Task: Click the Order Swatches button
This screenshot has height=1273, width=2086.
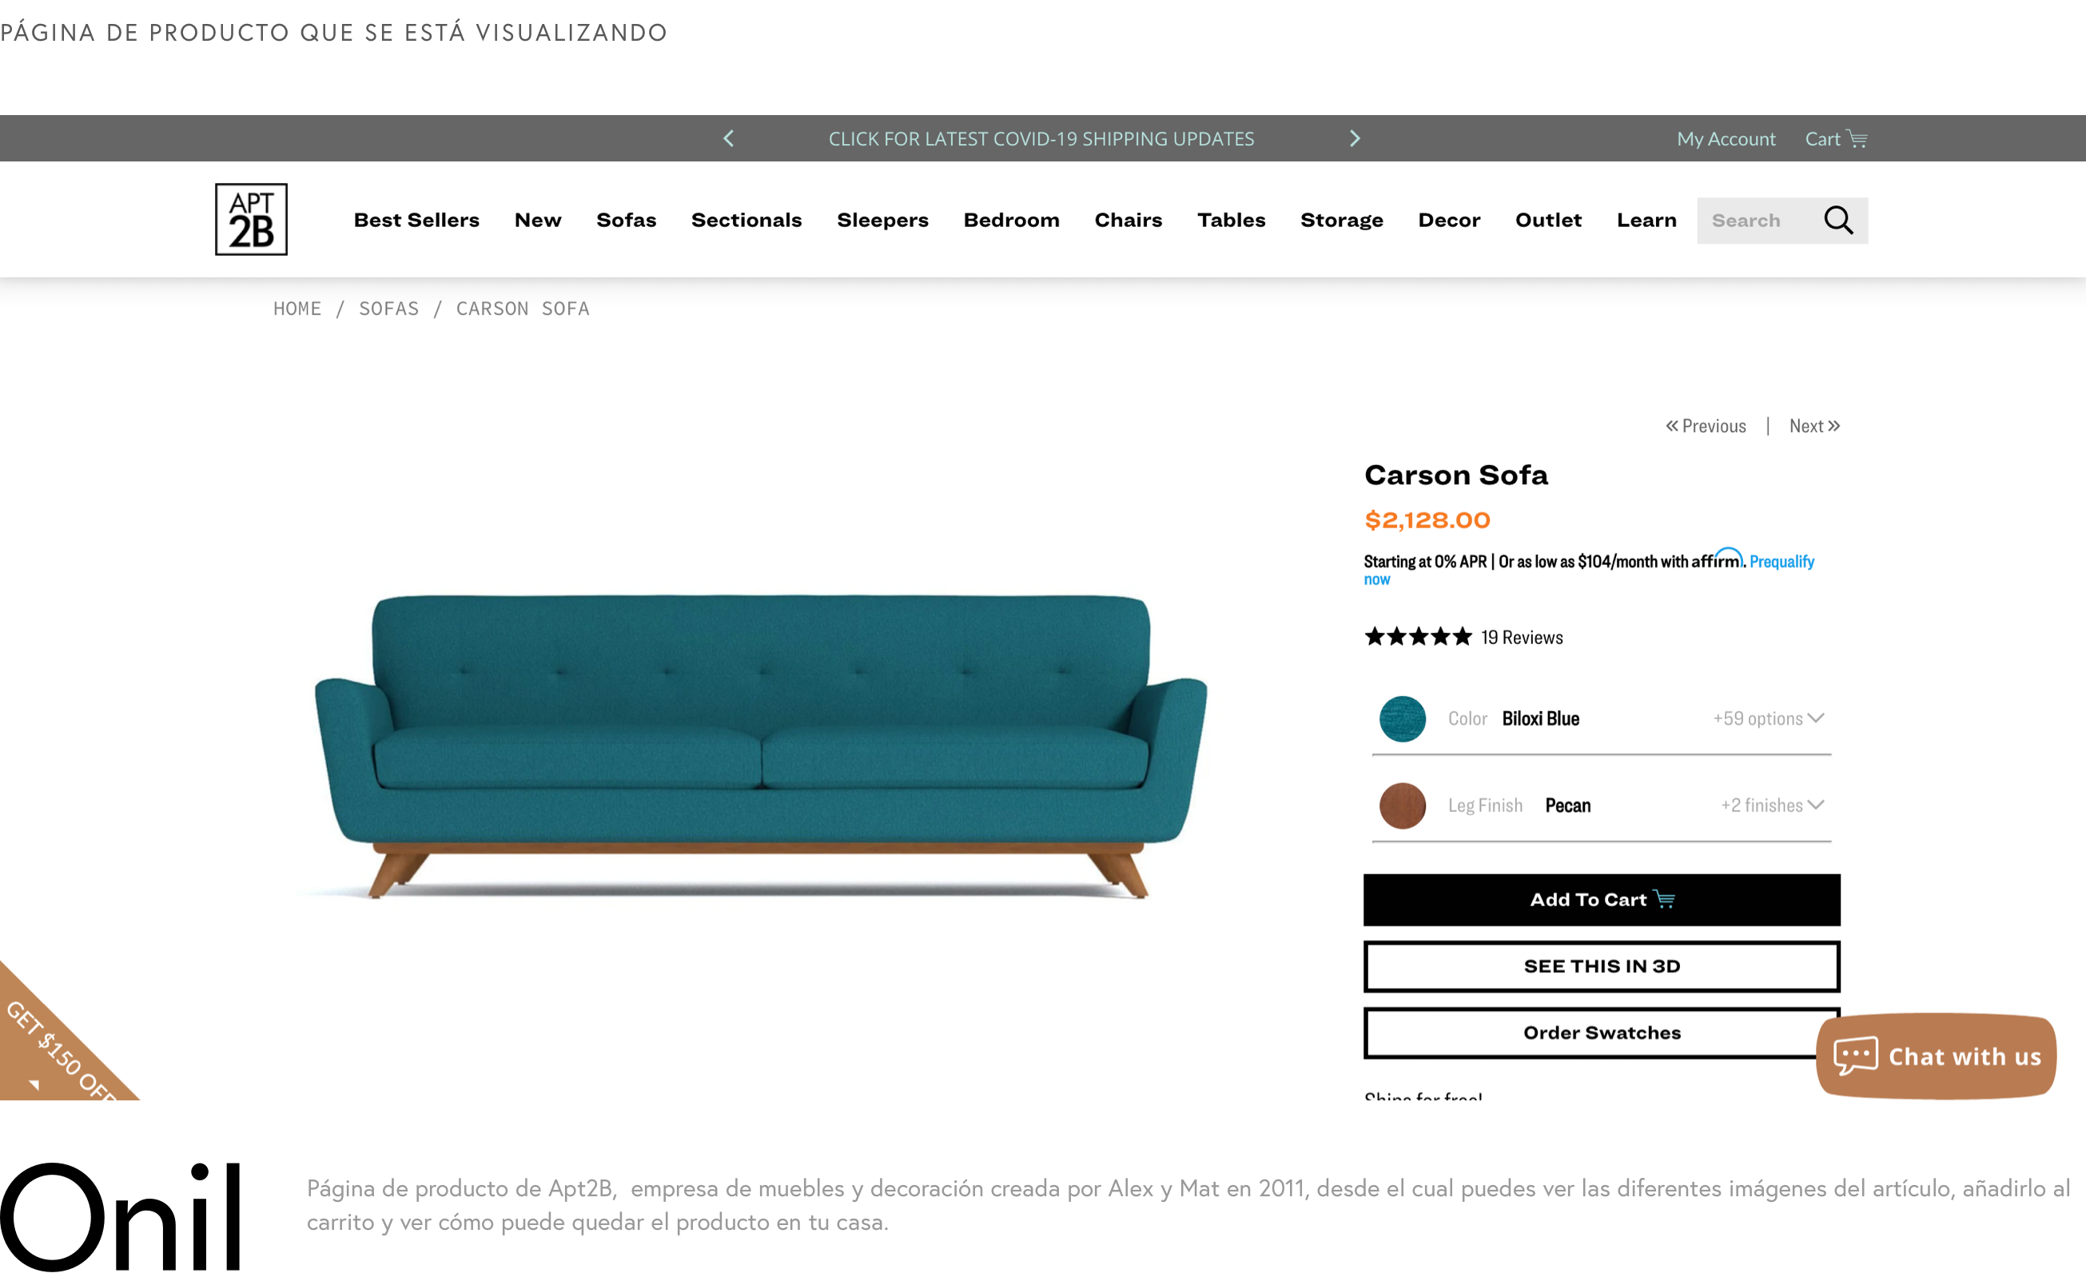Action: 1600,1033
